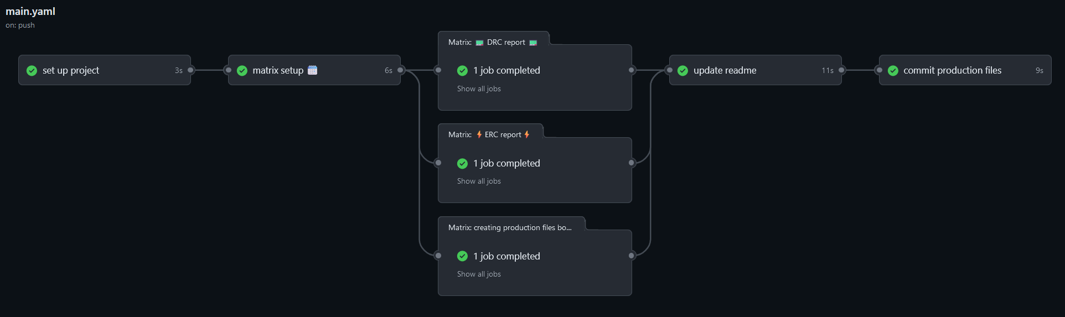Click the green check icon on set up project
The width and height of the screenshot is (1065, 317).
[32, 70]
